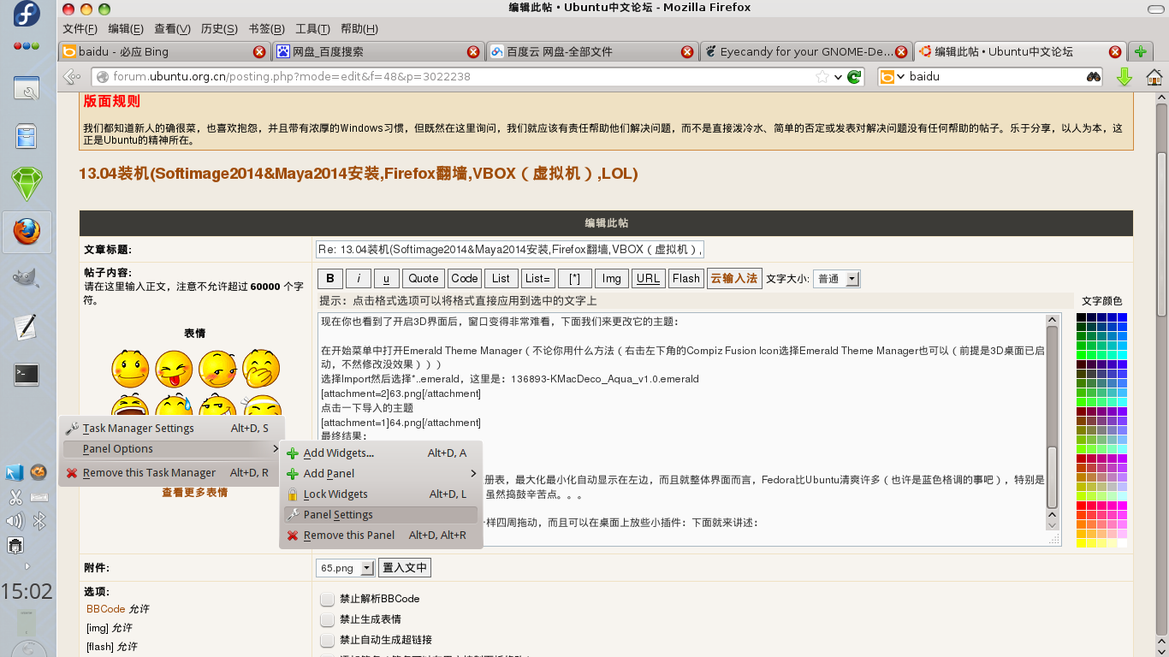Click the 15:02 panel clock

point(27,591)
